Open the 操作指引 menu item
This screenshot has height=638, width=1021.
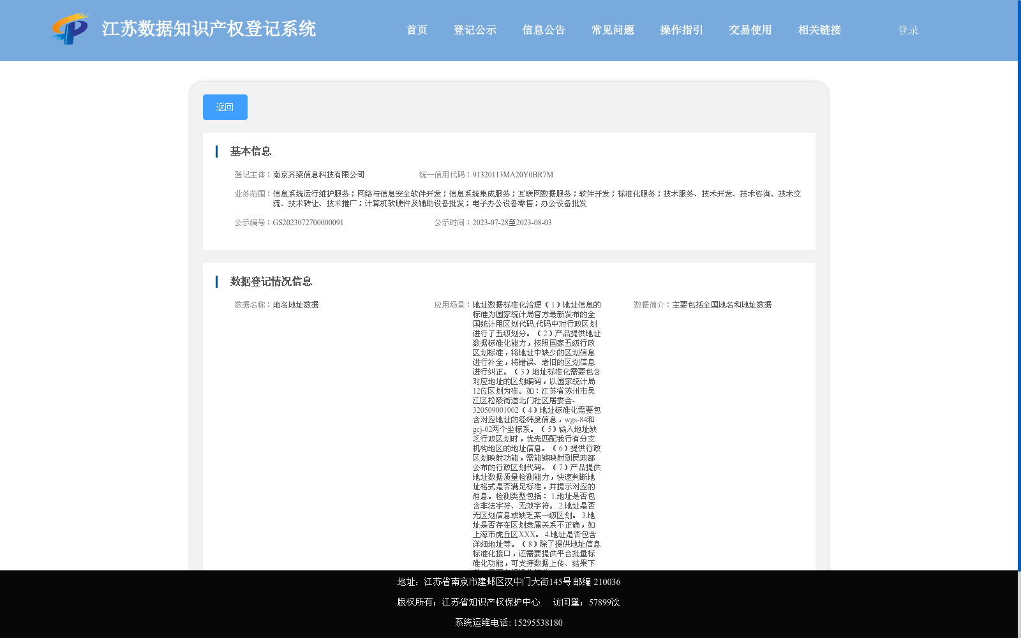(682, 30)
